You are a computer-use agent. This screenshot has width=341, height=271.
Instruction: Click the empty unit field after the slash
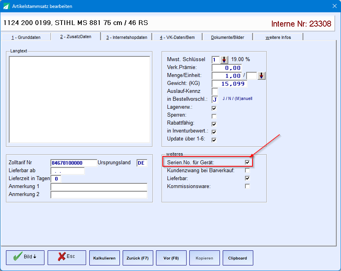[251, 76]
